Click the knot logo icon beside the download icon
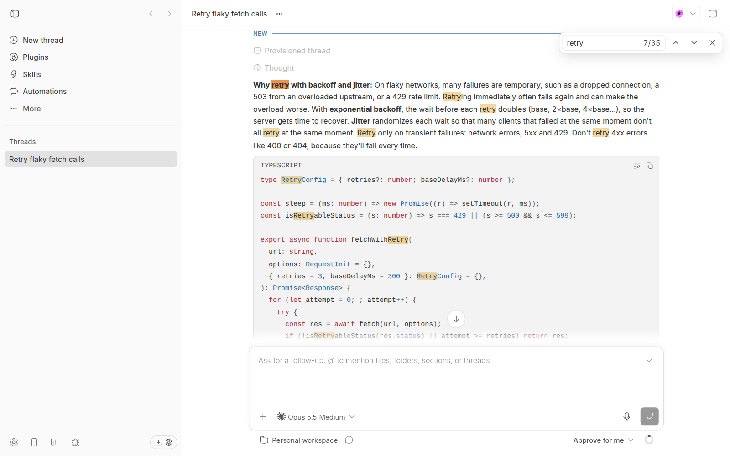This screenshot has width=730, height=456. coord(169,442)
